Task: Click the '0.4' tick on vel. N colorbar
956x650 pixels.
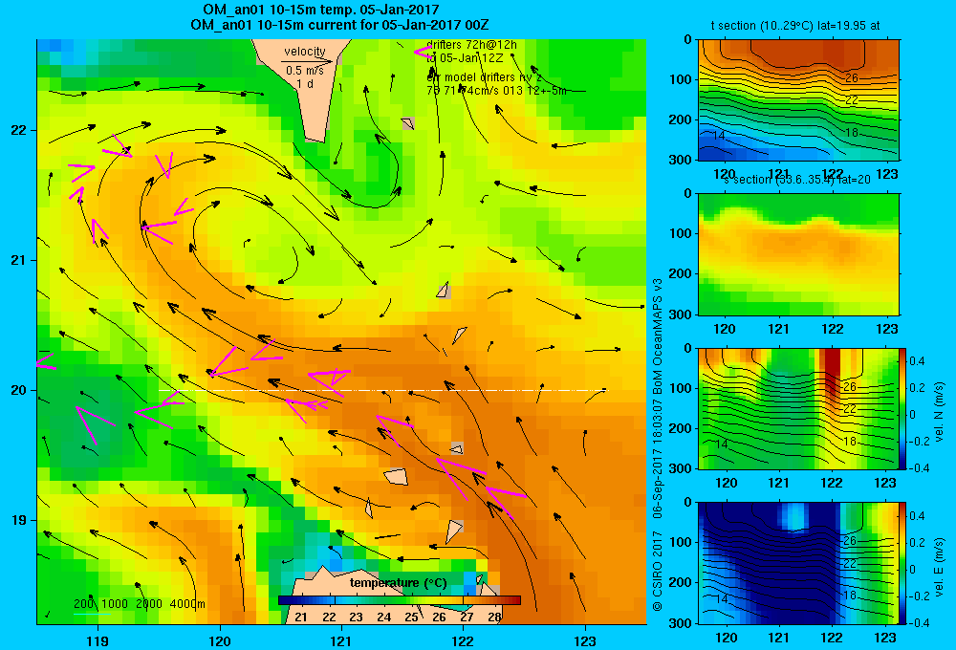Action: click(x=917, y=361)
